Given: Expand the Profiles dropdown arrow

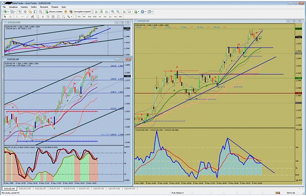Looking at the screenshot, I should click(15, 12).
